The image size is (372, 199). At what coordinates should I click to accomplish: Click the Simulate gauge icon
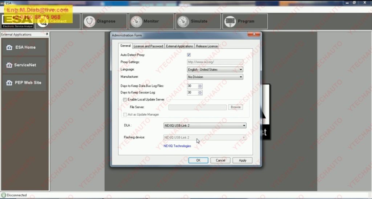click(183, 21)
